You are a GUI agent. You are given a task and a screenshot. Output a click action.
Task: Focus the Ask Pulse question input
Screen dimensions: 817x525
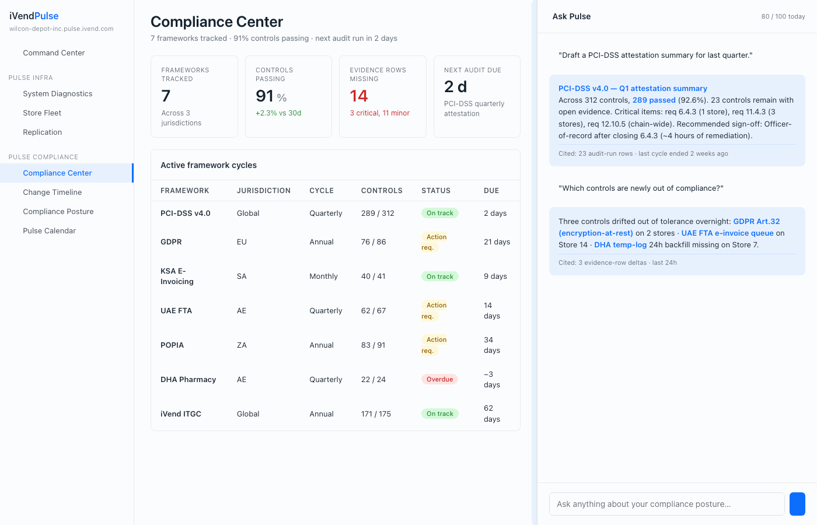(x=666, y=504)
